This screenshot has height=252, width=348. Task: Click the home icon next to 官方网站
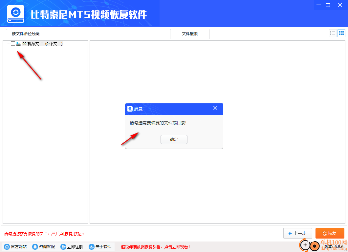(x=7, y=247)
